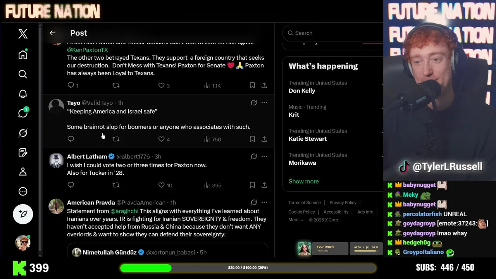Bookmark the Paxton for Senate post
The height and width of the screenshot is (279, 496).
tap(252, 85)
